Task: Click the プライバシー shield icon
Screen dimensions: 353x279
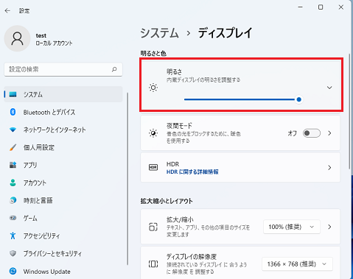Action: pos(13,253)
